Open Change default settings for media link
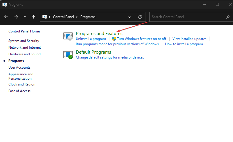Image resolution: width=233 pixels, height=142 pixels. pyautogui.click(x=110, y=57)
